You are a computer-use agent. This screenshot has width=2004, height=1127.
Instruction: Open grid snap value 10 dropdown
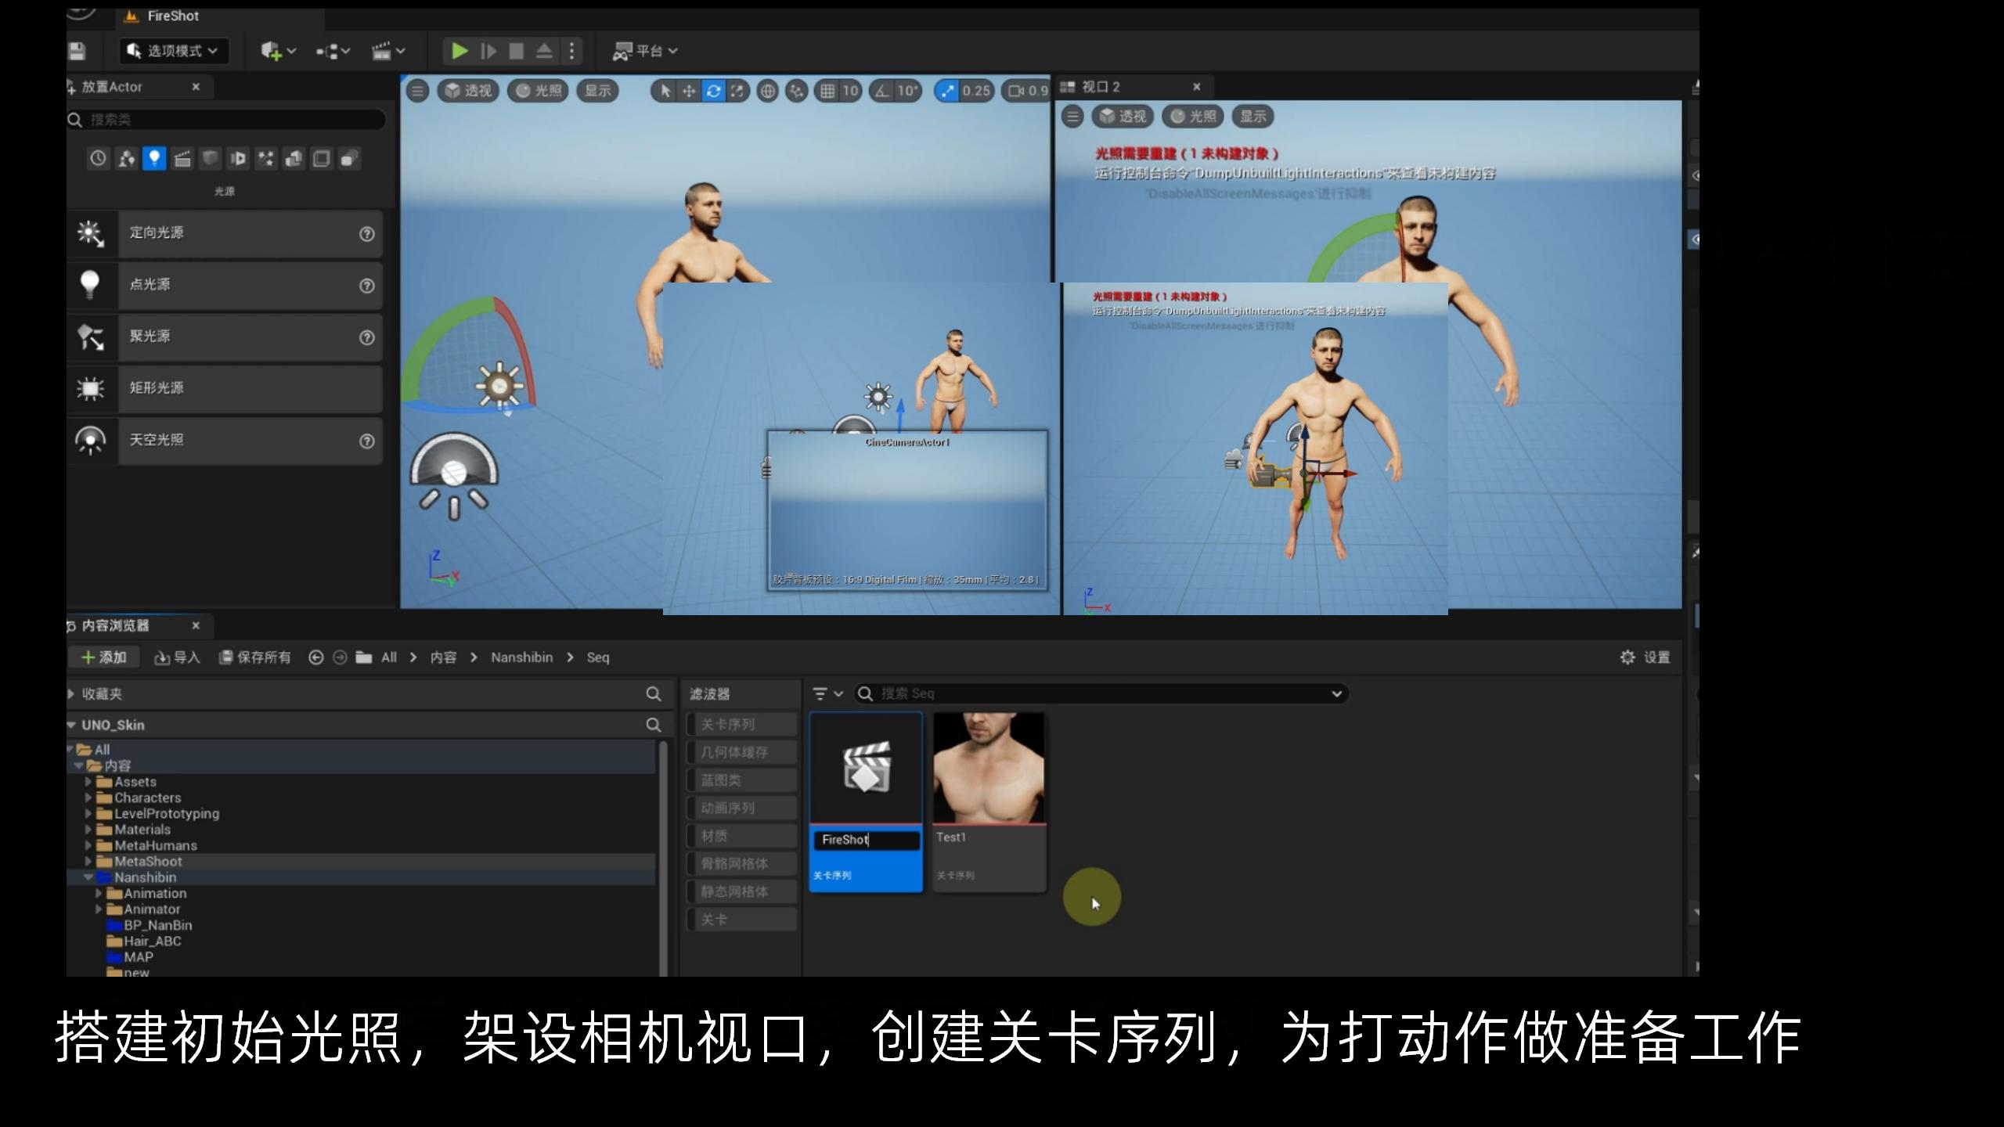tap(850, 91)
